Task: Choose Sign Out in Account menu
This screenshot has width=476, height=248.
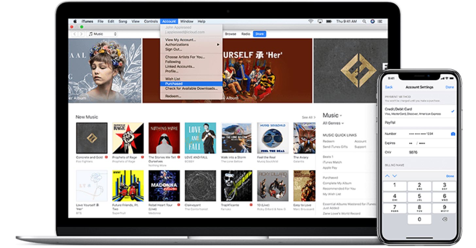Action: click(x=191, y=49)
